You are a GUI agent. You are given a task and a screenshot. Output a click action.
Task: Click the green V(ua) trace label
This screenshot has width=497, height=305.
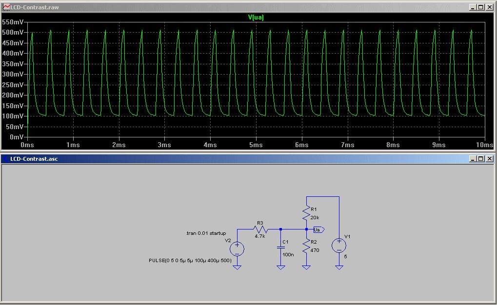click(256, 17)
